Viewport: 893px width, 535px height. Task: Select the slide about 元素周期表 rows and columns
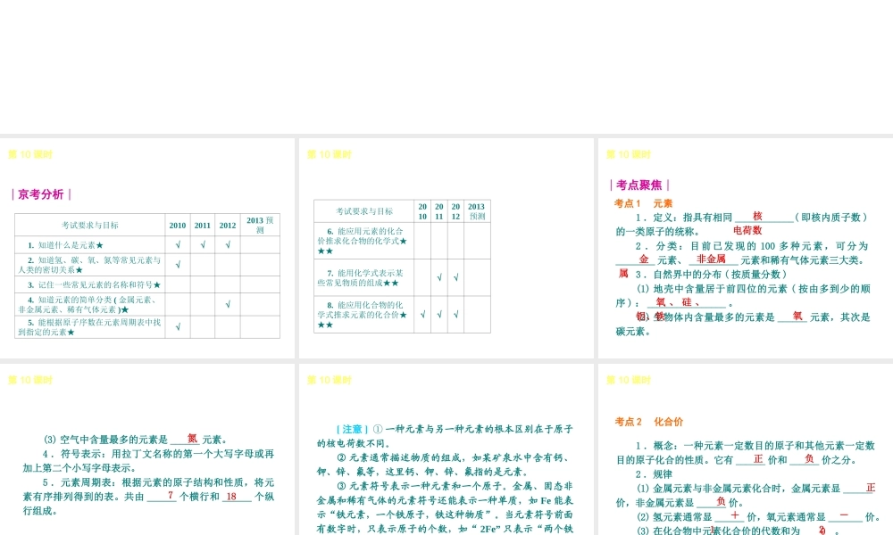147,449
